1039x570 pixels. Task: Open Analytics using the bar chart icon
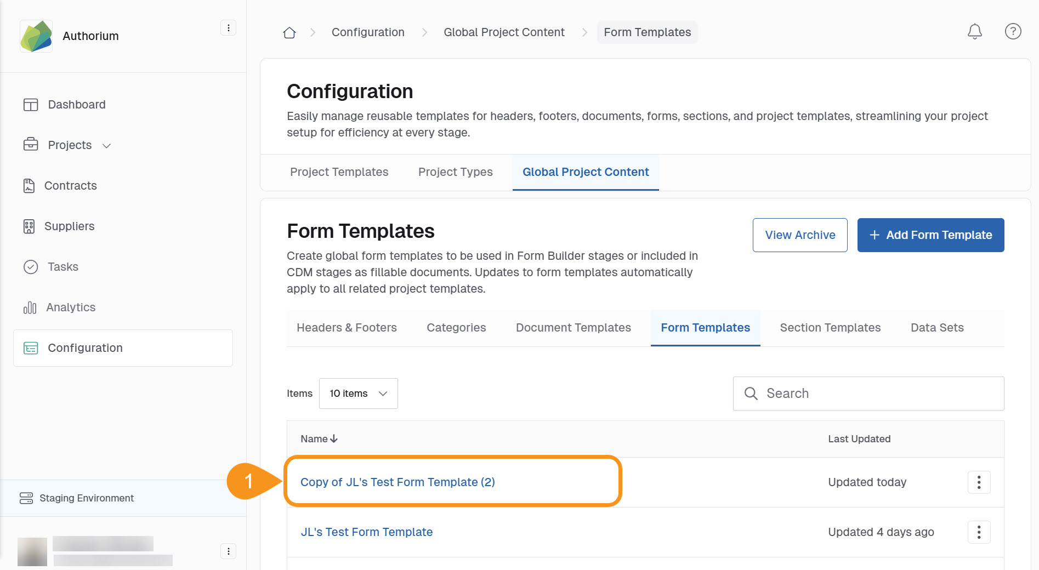tap(31, 307)
